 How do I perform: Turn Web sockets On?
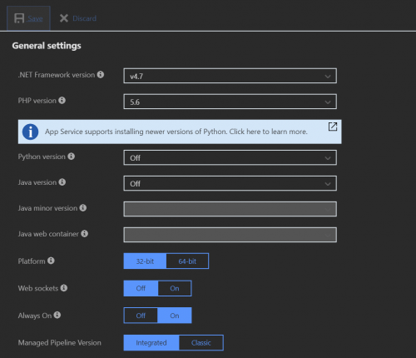click(175, 288)
